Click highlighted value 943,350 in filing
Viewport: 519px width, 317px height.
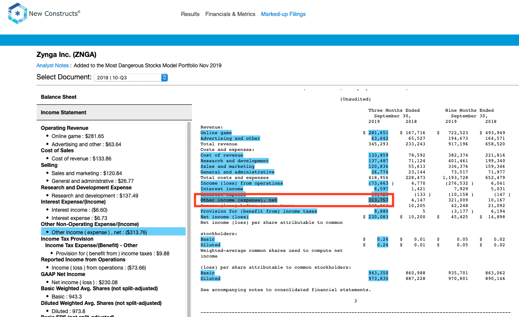click(x=378, y=273)
